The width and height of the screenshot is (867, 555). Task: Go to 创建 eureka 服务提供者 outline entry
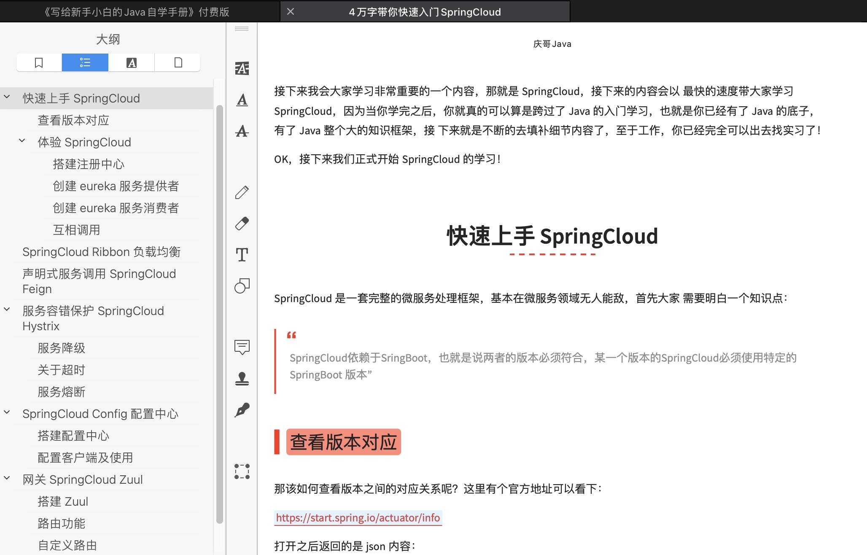[116, 186]
